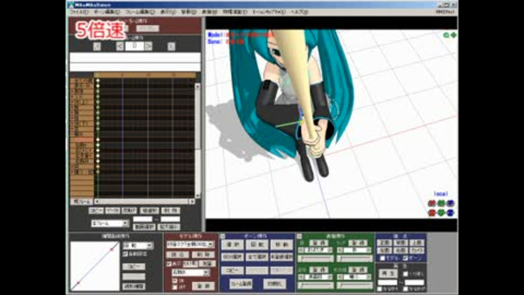524x295 pixels.
Task: Toggle the frame-stop checkbox in play panel
Action: (x=406, y=289)
